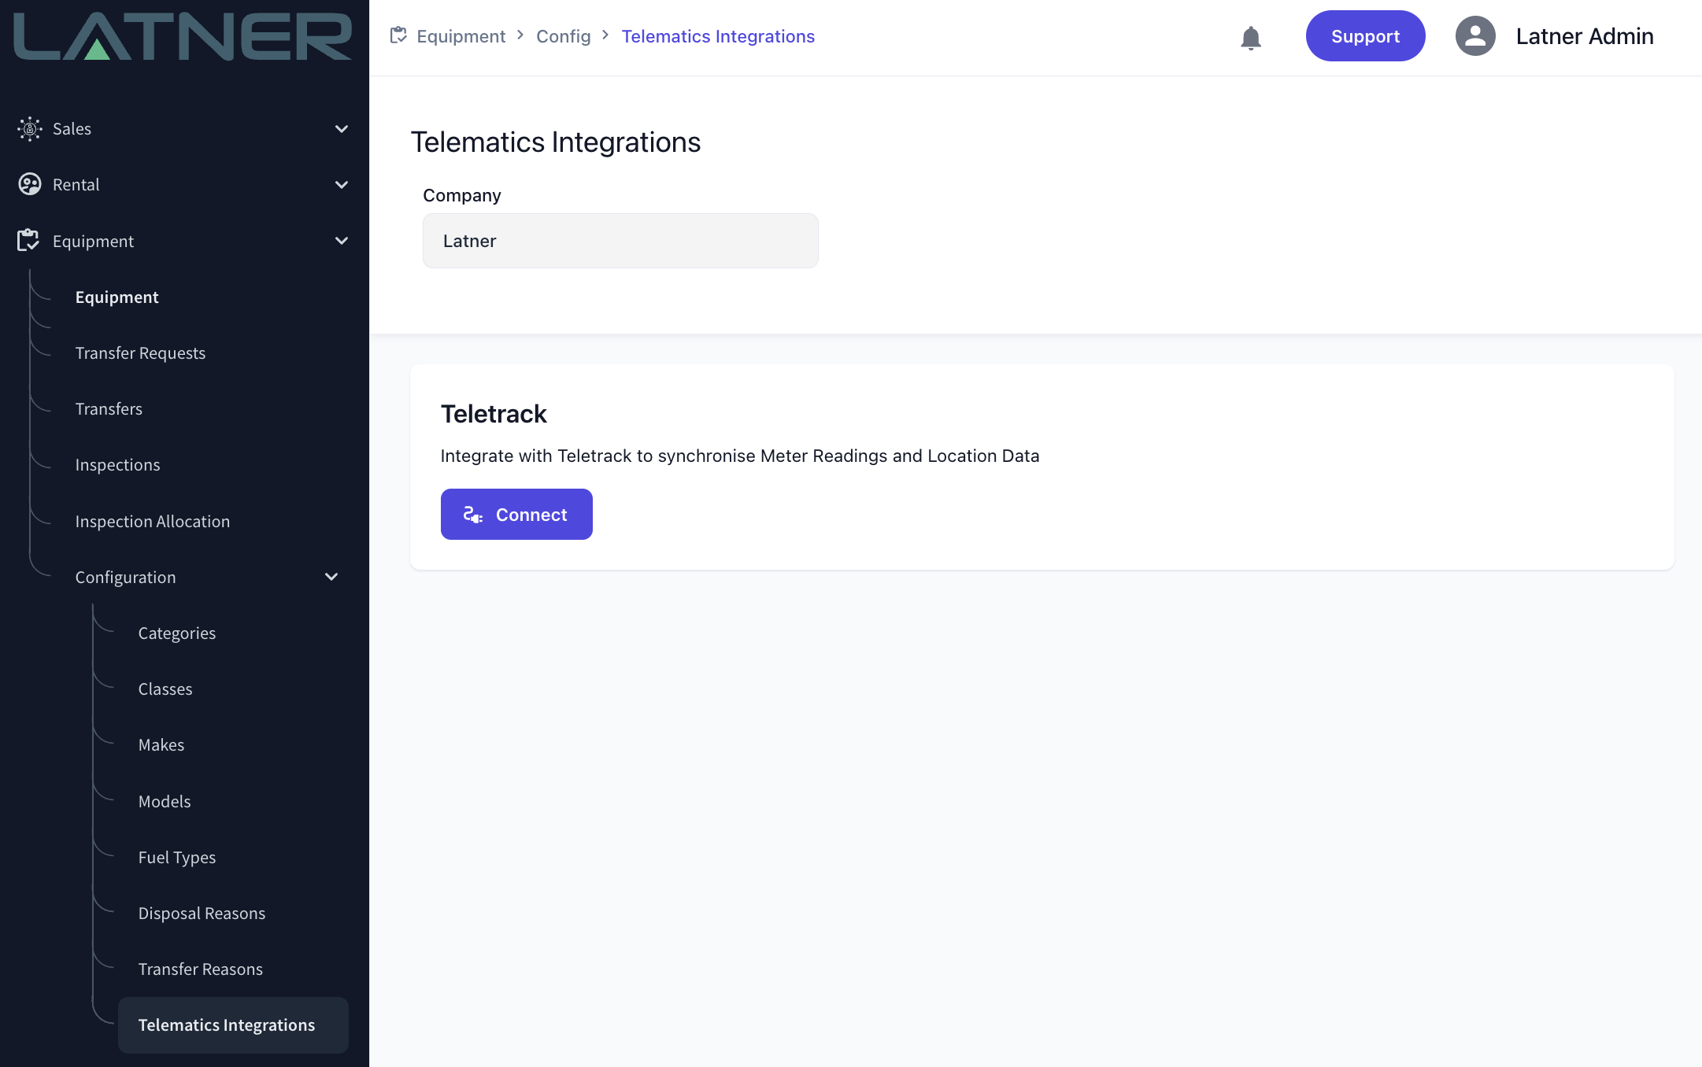Select Fuel Types in Configuration
The width and height of the screenshot is (1702, 1067).
pyautogui.click(x=177, y=857)
